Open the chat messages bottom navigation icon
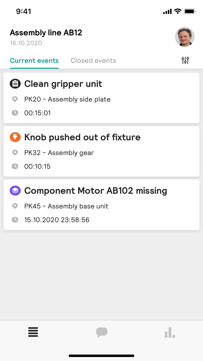203x361 pixels. [x=101, y=332]
